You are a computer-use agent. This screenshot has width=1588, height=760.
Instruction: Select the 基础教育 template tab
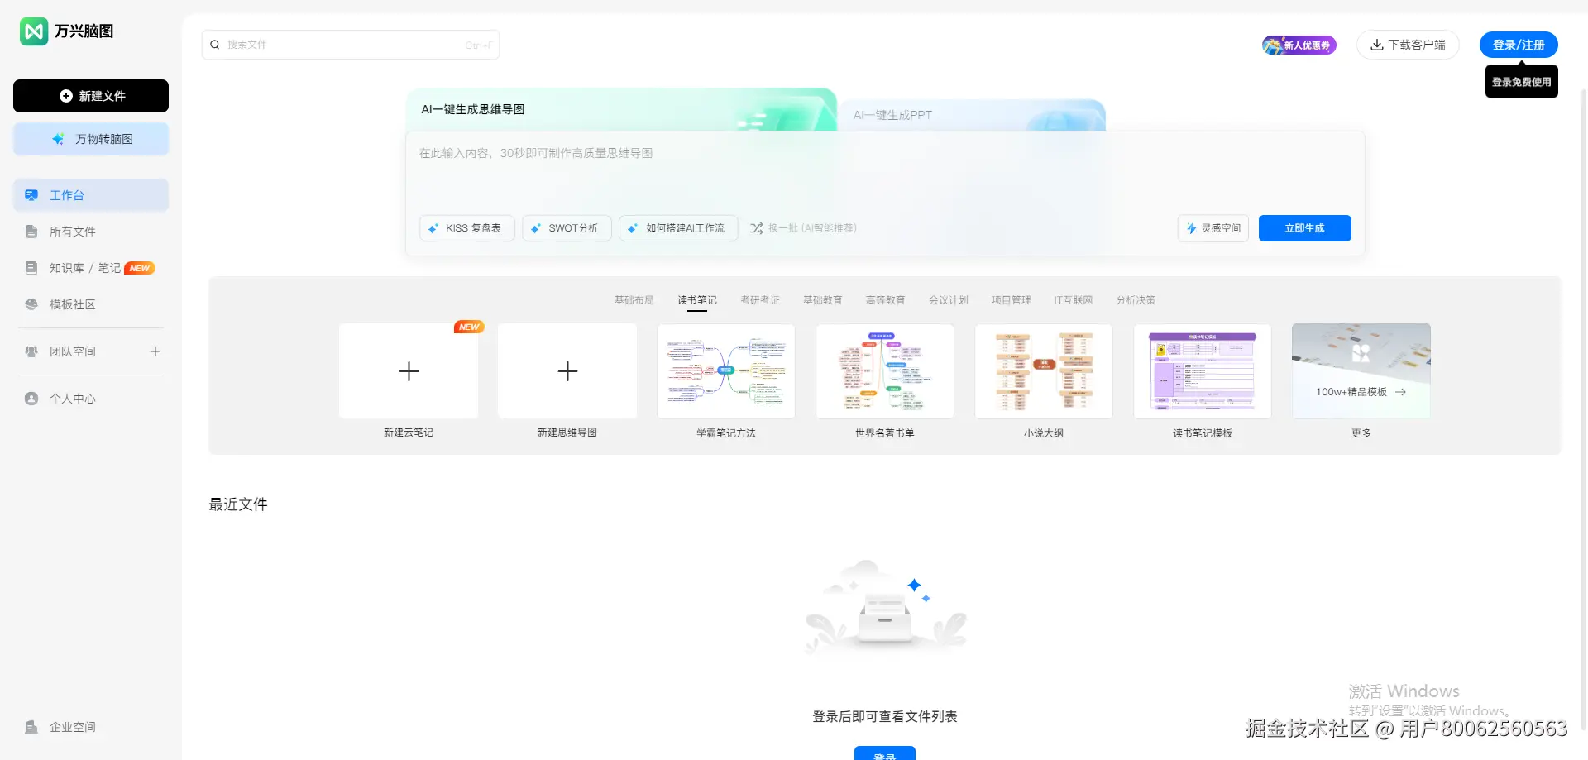pos(823,300)
